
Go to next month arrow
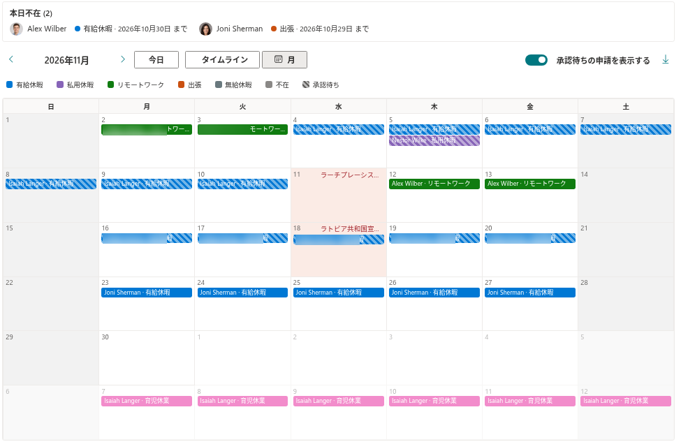[123, 59]
